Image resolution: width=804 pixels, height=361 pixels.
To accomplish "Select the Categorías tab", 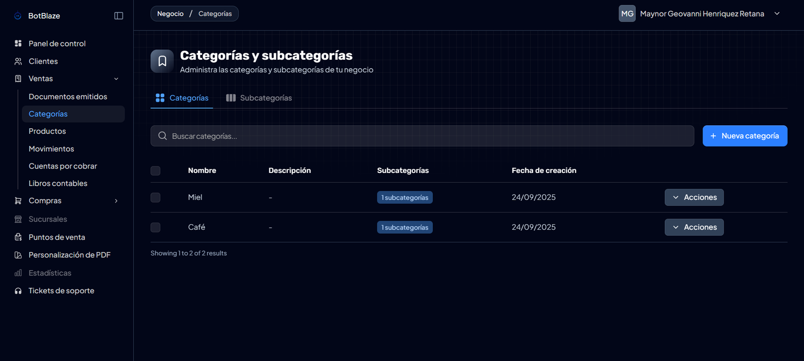I will [182, 98].
